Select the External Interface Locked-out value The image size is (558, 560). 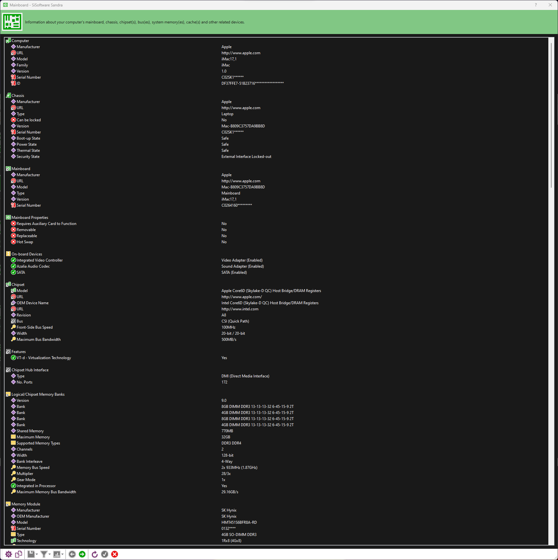pyautogui.click(x=246, y=157)
